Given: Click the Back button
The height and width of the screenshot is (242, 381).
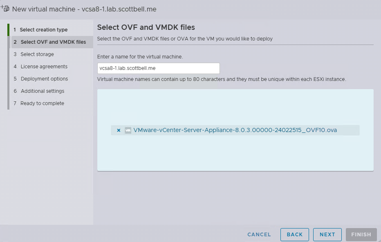Looking at the screenshot, I should (x=295, y=235).
